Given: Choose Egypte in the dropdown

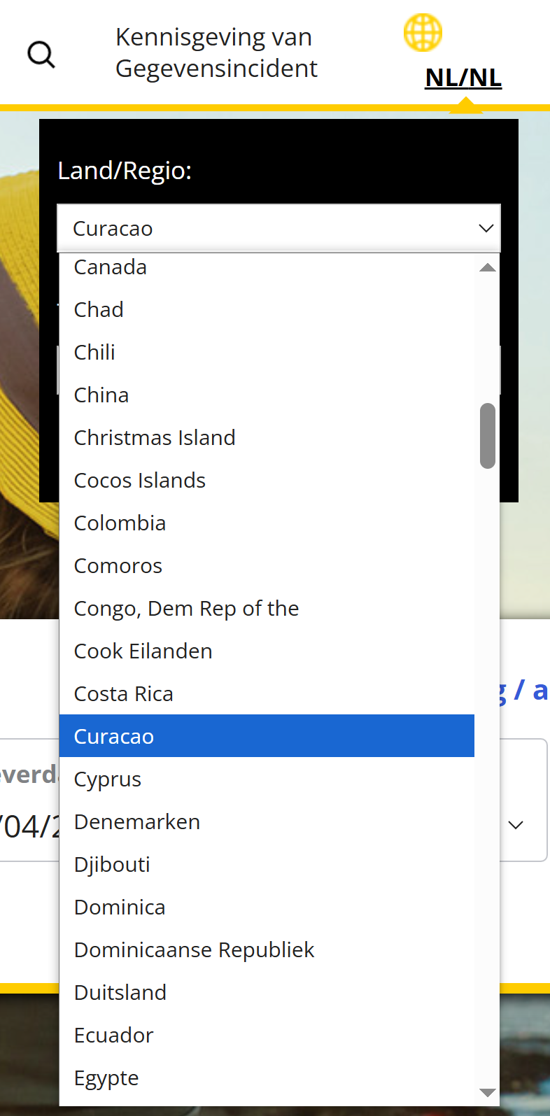Looking at the screenshot, I should pos(106,1078).
